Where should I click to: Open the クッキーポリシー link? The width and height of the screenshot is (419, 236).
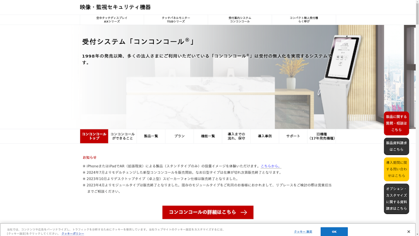click(x=73, y=234)
